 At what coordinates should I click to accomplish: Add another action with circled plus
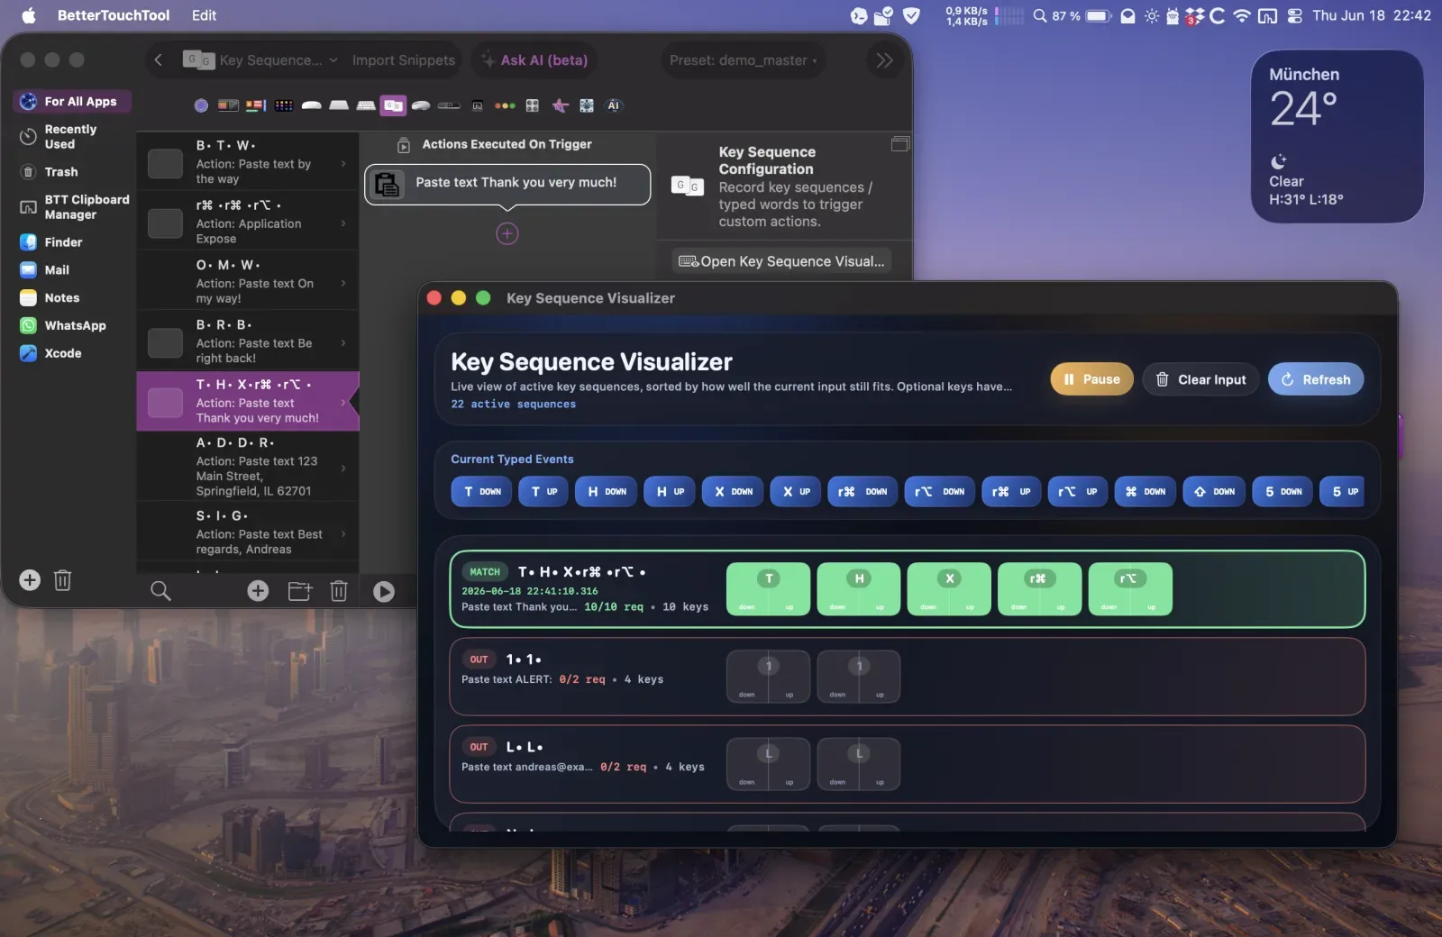[507, 234]
